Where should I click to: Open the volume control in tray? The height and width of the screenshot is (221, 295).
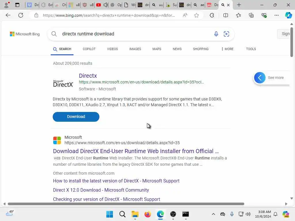tap(248, 214)
